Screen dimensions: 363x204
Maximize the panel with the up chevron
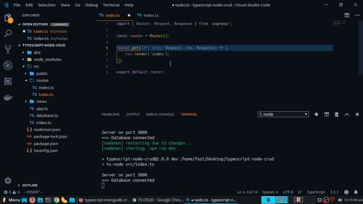coord(347,114)
